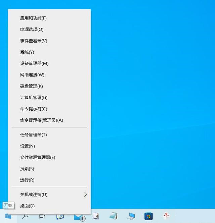Open 电源选项(O)
215x223 pixels.
pyautogui.click(x=32, y=30)
